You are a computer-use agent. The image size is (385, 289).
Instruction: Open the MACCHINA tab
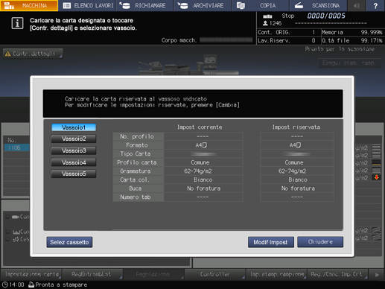click(x=29, y=5)
